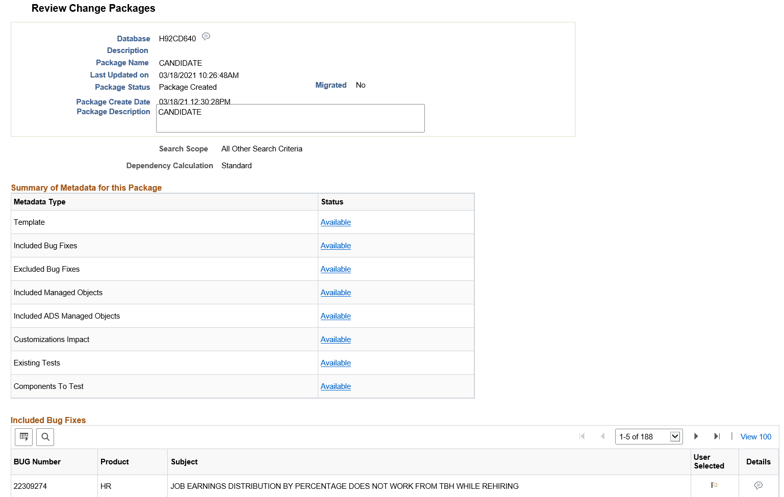Image resolution: width=784 pixels, height=497 pixels.
Task: Open the Available link for Existing Tests
Action: (336, 363)
